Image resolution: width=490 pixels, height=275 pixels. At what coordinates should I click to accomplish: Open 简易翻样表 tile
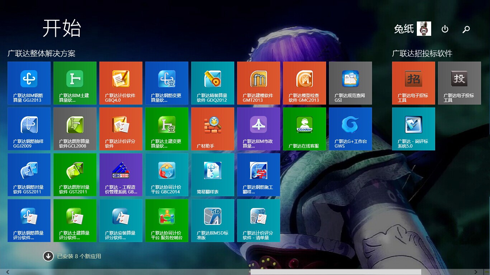(x=213, y=175)
